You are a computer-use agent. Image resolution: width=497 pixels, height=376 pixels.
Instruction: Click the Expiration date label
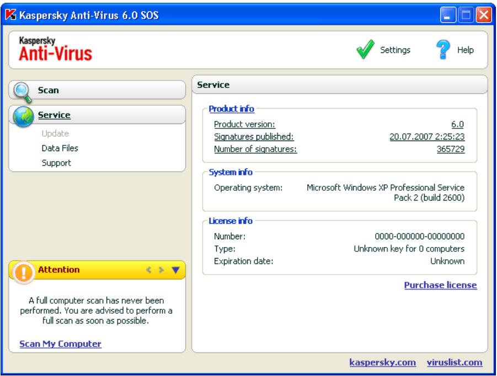click(x=243, y=261)
